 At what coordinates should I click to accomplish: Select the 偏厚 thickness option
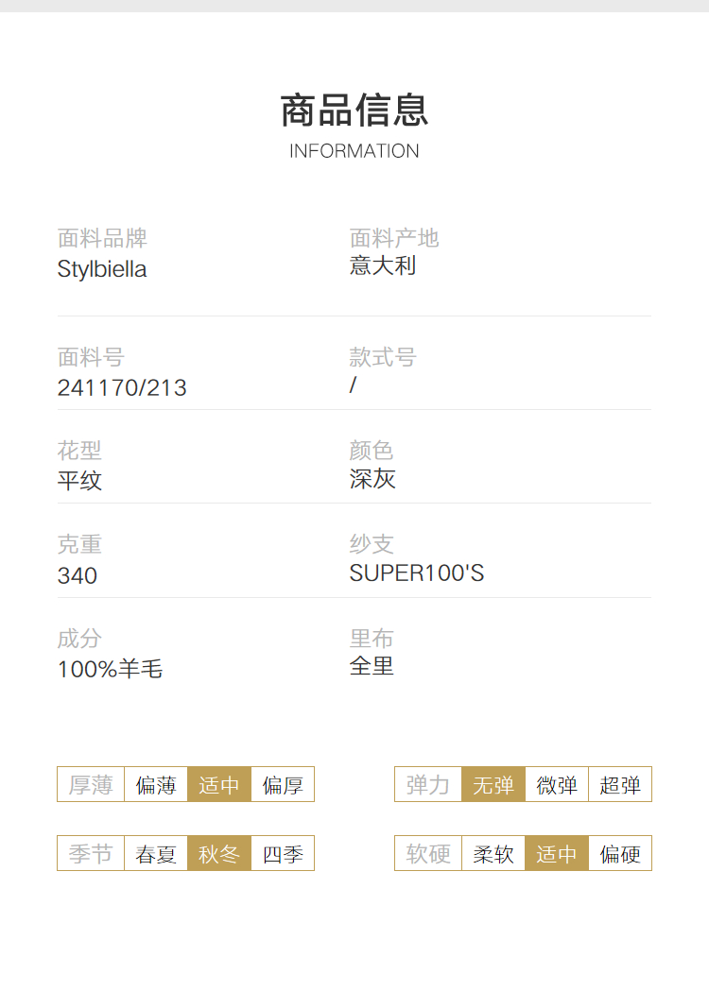click(283, 784)
